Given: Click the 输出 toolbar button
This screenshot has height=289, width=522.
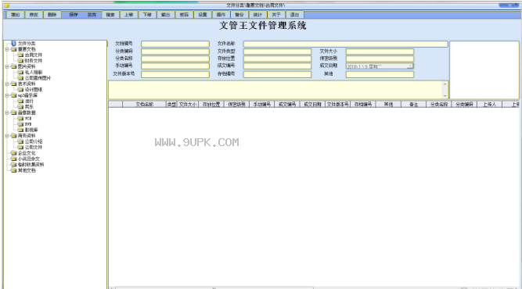Looking at the screenshot, I should pyautogui.click(x=165, y=15).
